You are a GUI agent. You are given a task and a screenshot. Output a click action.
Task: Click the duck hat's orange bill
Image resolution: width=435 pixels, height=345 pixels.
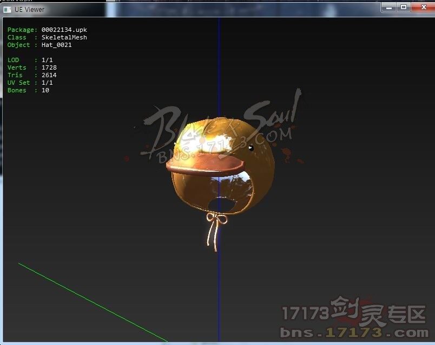coord(205,165)
